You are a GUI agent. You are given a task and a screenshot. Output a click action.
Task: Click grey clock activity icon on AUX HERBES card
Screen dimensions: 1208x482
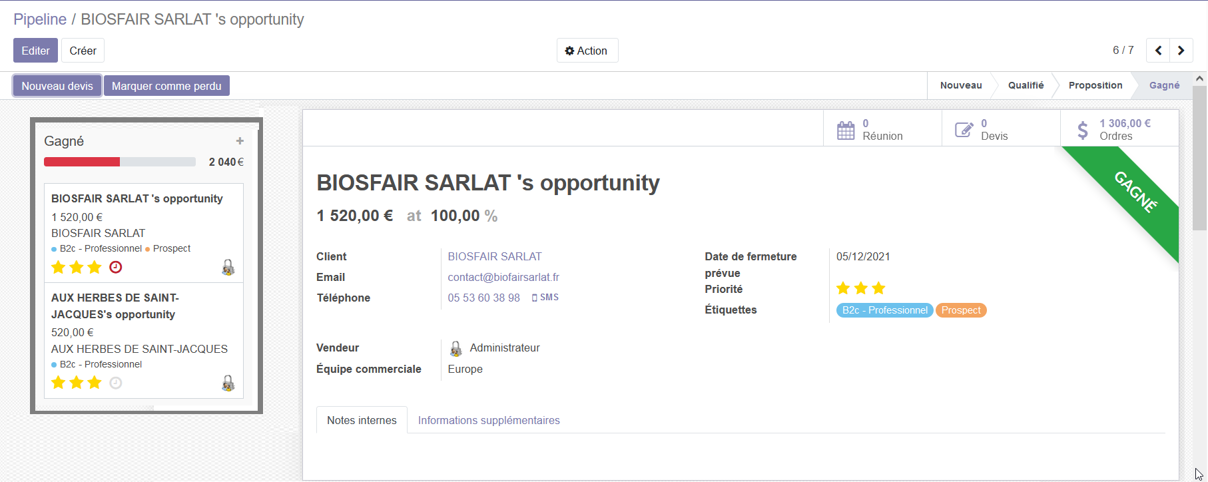[116, 383]
